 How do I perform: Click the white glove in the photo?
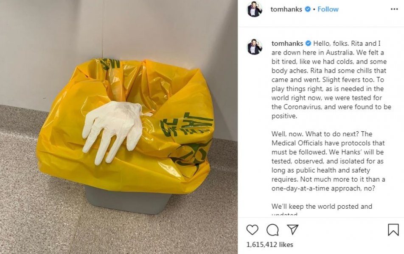[112, 131]
